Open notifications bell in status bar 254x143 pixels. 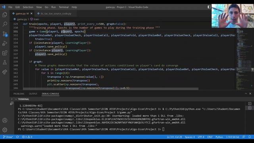coord(250,137)
